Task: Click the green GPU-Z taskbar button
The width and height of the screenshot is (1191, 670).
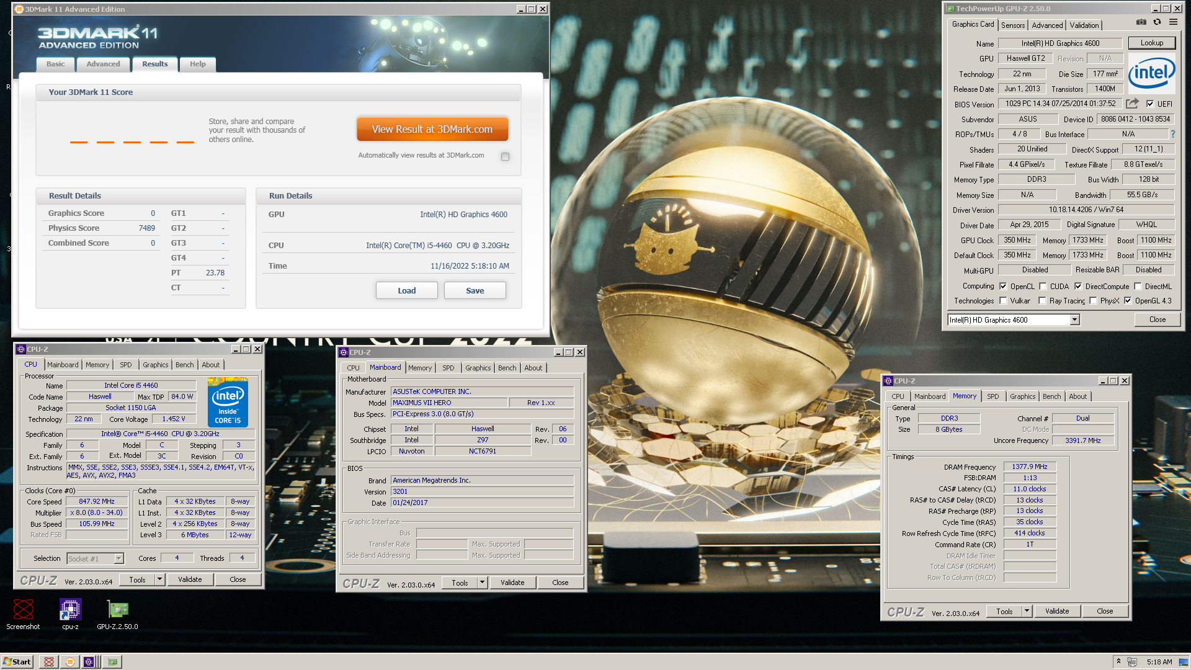Action: (112, 662)
